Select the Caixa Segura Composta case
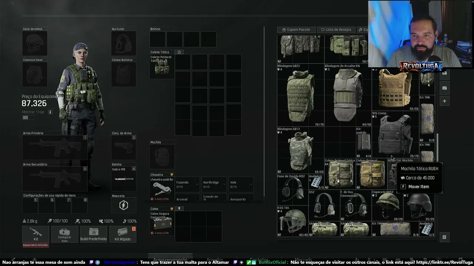This screenshot has width=474, height=266. coord(162,224)
